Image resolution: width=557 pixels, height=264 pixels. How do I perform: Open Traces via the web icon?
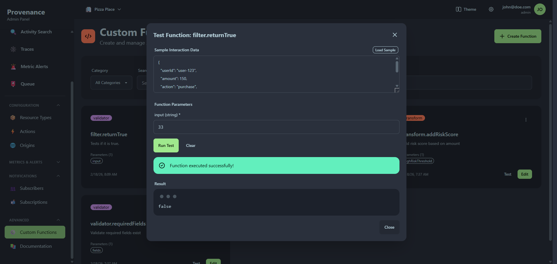coord(13,49)
